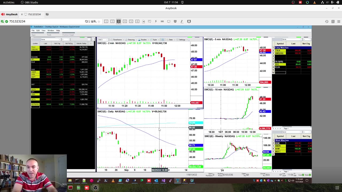The image size is (342, 192).
Task: Switch AnyDesk display to monitor 1
Action: tap(106, 21)
